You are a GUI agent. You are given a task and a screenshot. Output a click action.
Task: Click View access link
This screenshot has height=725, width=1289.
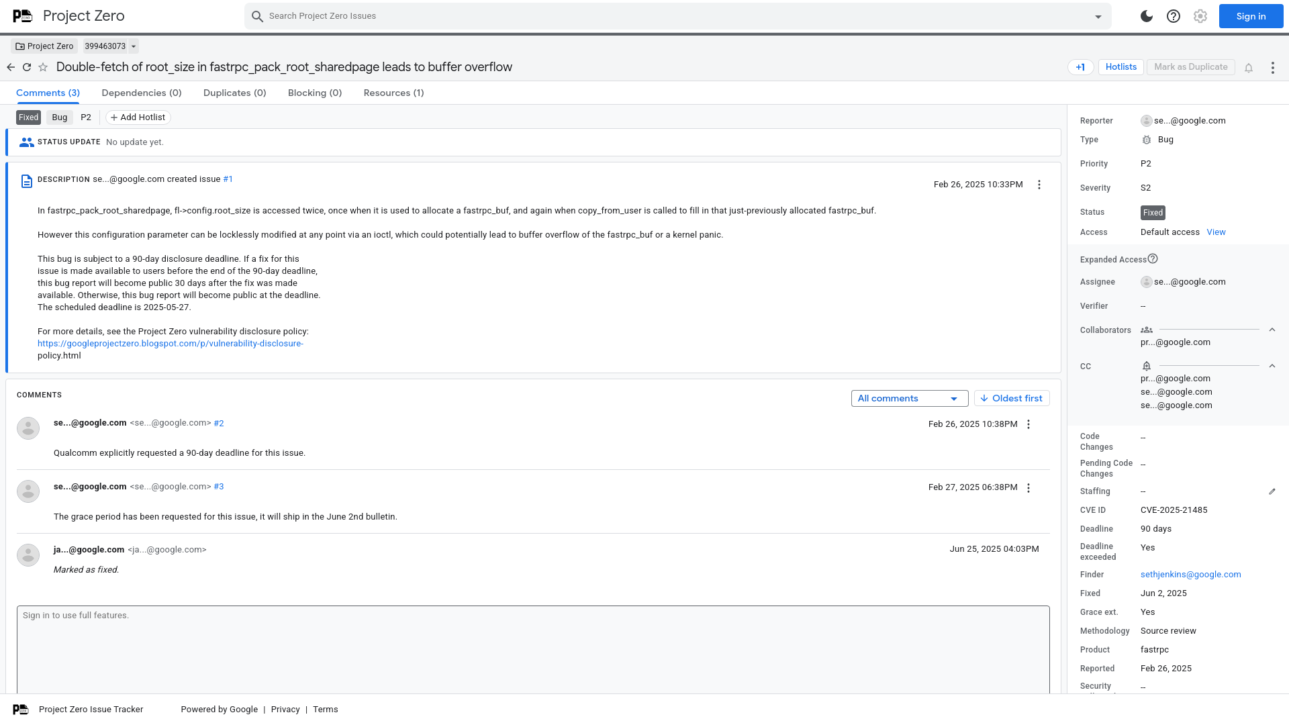coord(1216,232)
